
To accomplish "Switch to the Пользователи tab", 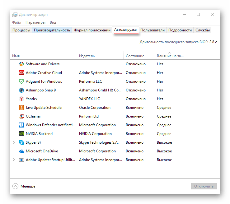I will pyautogui.click(x=153, y=30).
